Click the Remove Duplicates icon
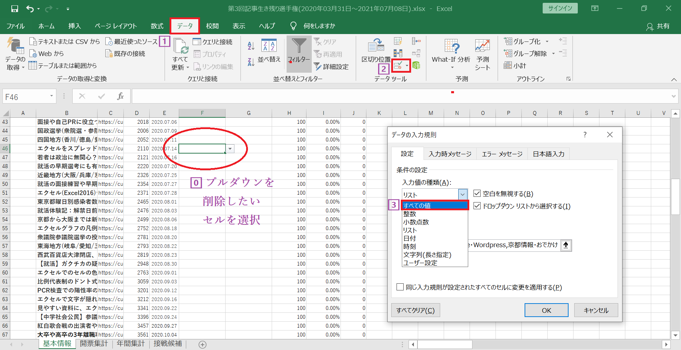The height and width of the screenshot is (350, 681). 398,53
